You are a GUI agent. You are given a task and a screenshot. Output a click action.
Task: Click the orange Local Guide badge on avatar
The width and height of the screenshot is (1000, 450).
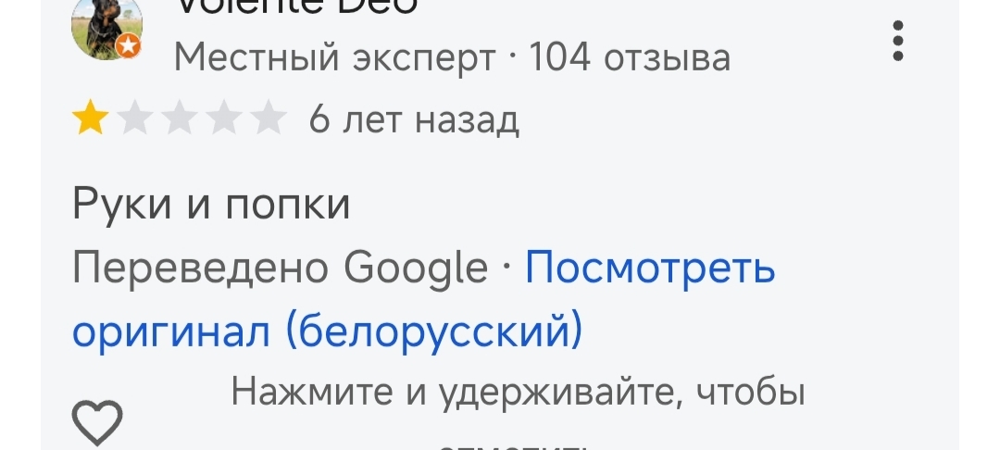coord(129,45)
